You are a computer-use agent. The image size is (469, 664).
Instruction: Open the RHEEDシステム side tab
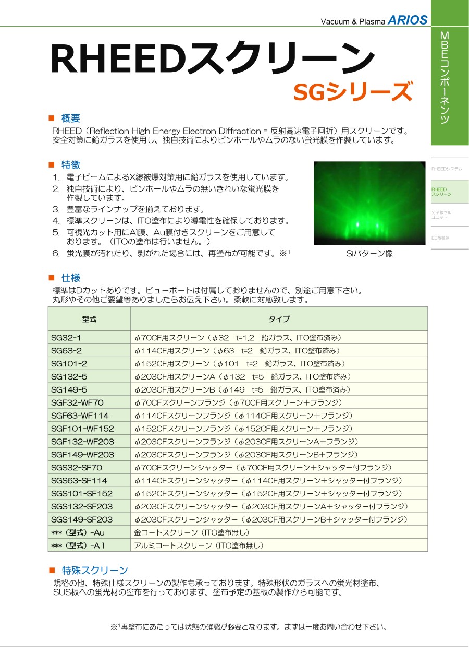(x=447, y=169)
